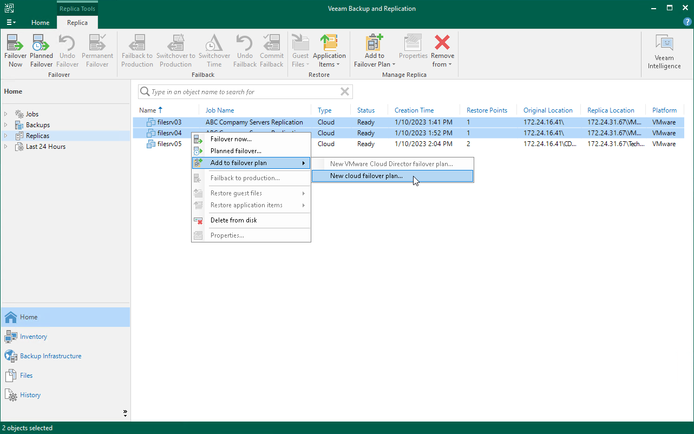Image resolution: width=694 pixels, height=434 pixels.
Task: Open the Guest Files dropdown arrow
Action: (309, 64)
